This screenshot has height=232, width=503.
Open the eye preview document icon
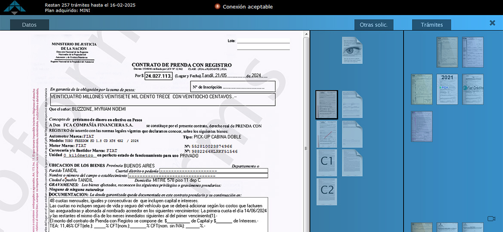(x=353, y=50)
